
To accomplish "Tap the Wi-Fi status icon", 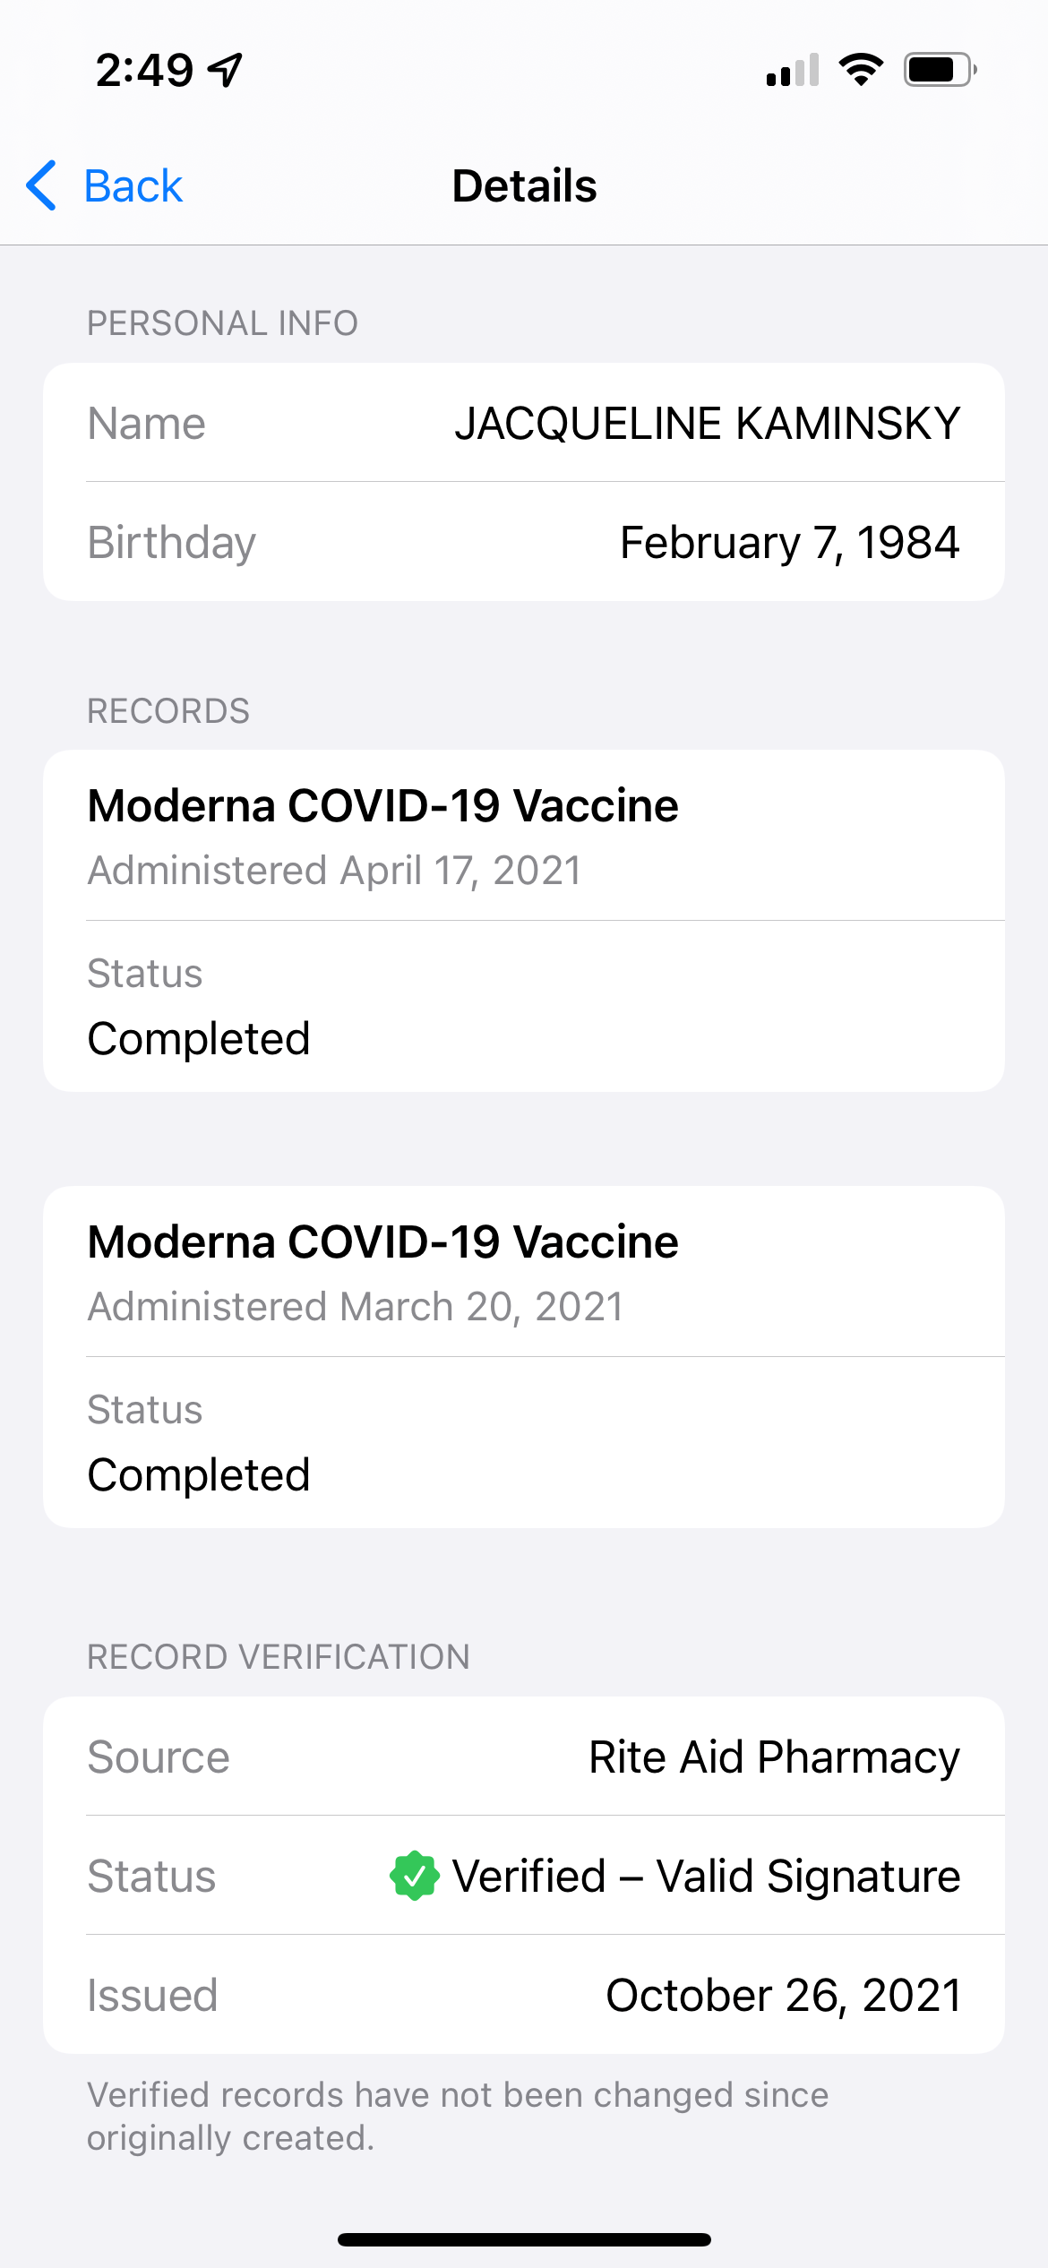I will pyautogui.click(x=861, y=70).
